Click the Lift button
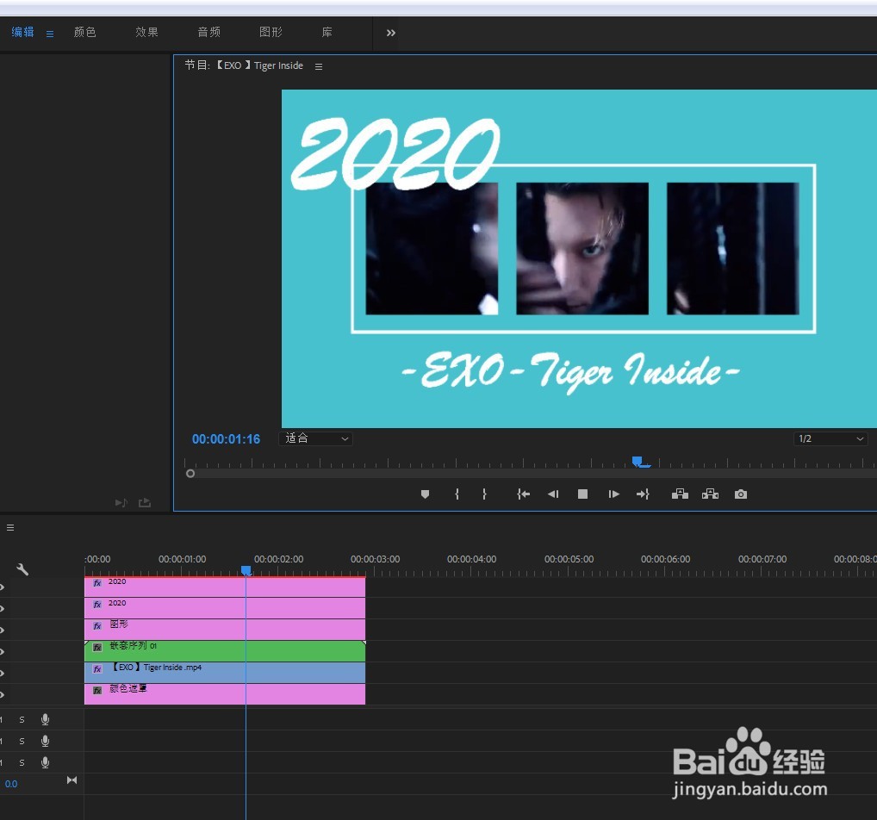This screenshot has height=820, width=877. (680, 494)
